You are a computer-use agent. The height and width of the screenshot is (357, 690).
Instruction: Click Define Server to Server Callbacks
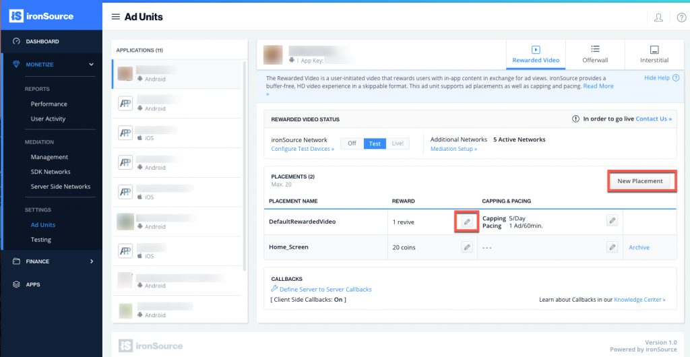click(x=325, y=289)
